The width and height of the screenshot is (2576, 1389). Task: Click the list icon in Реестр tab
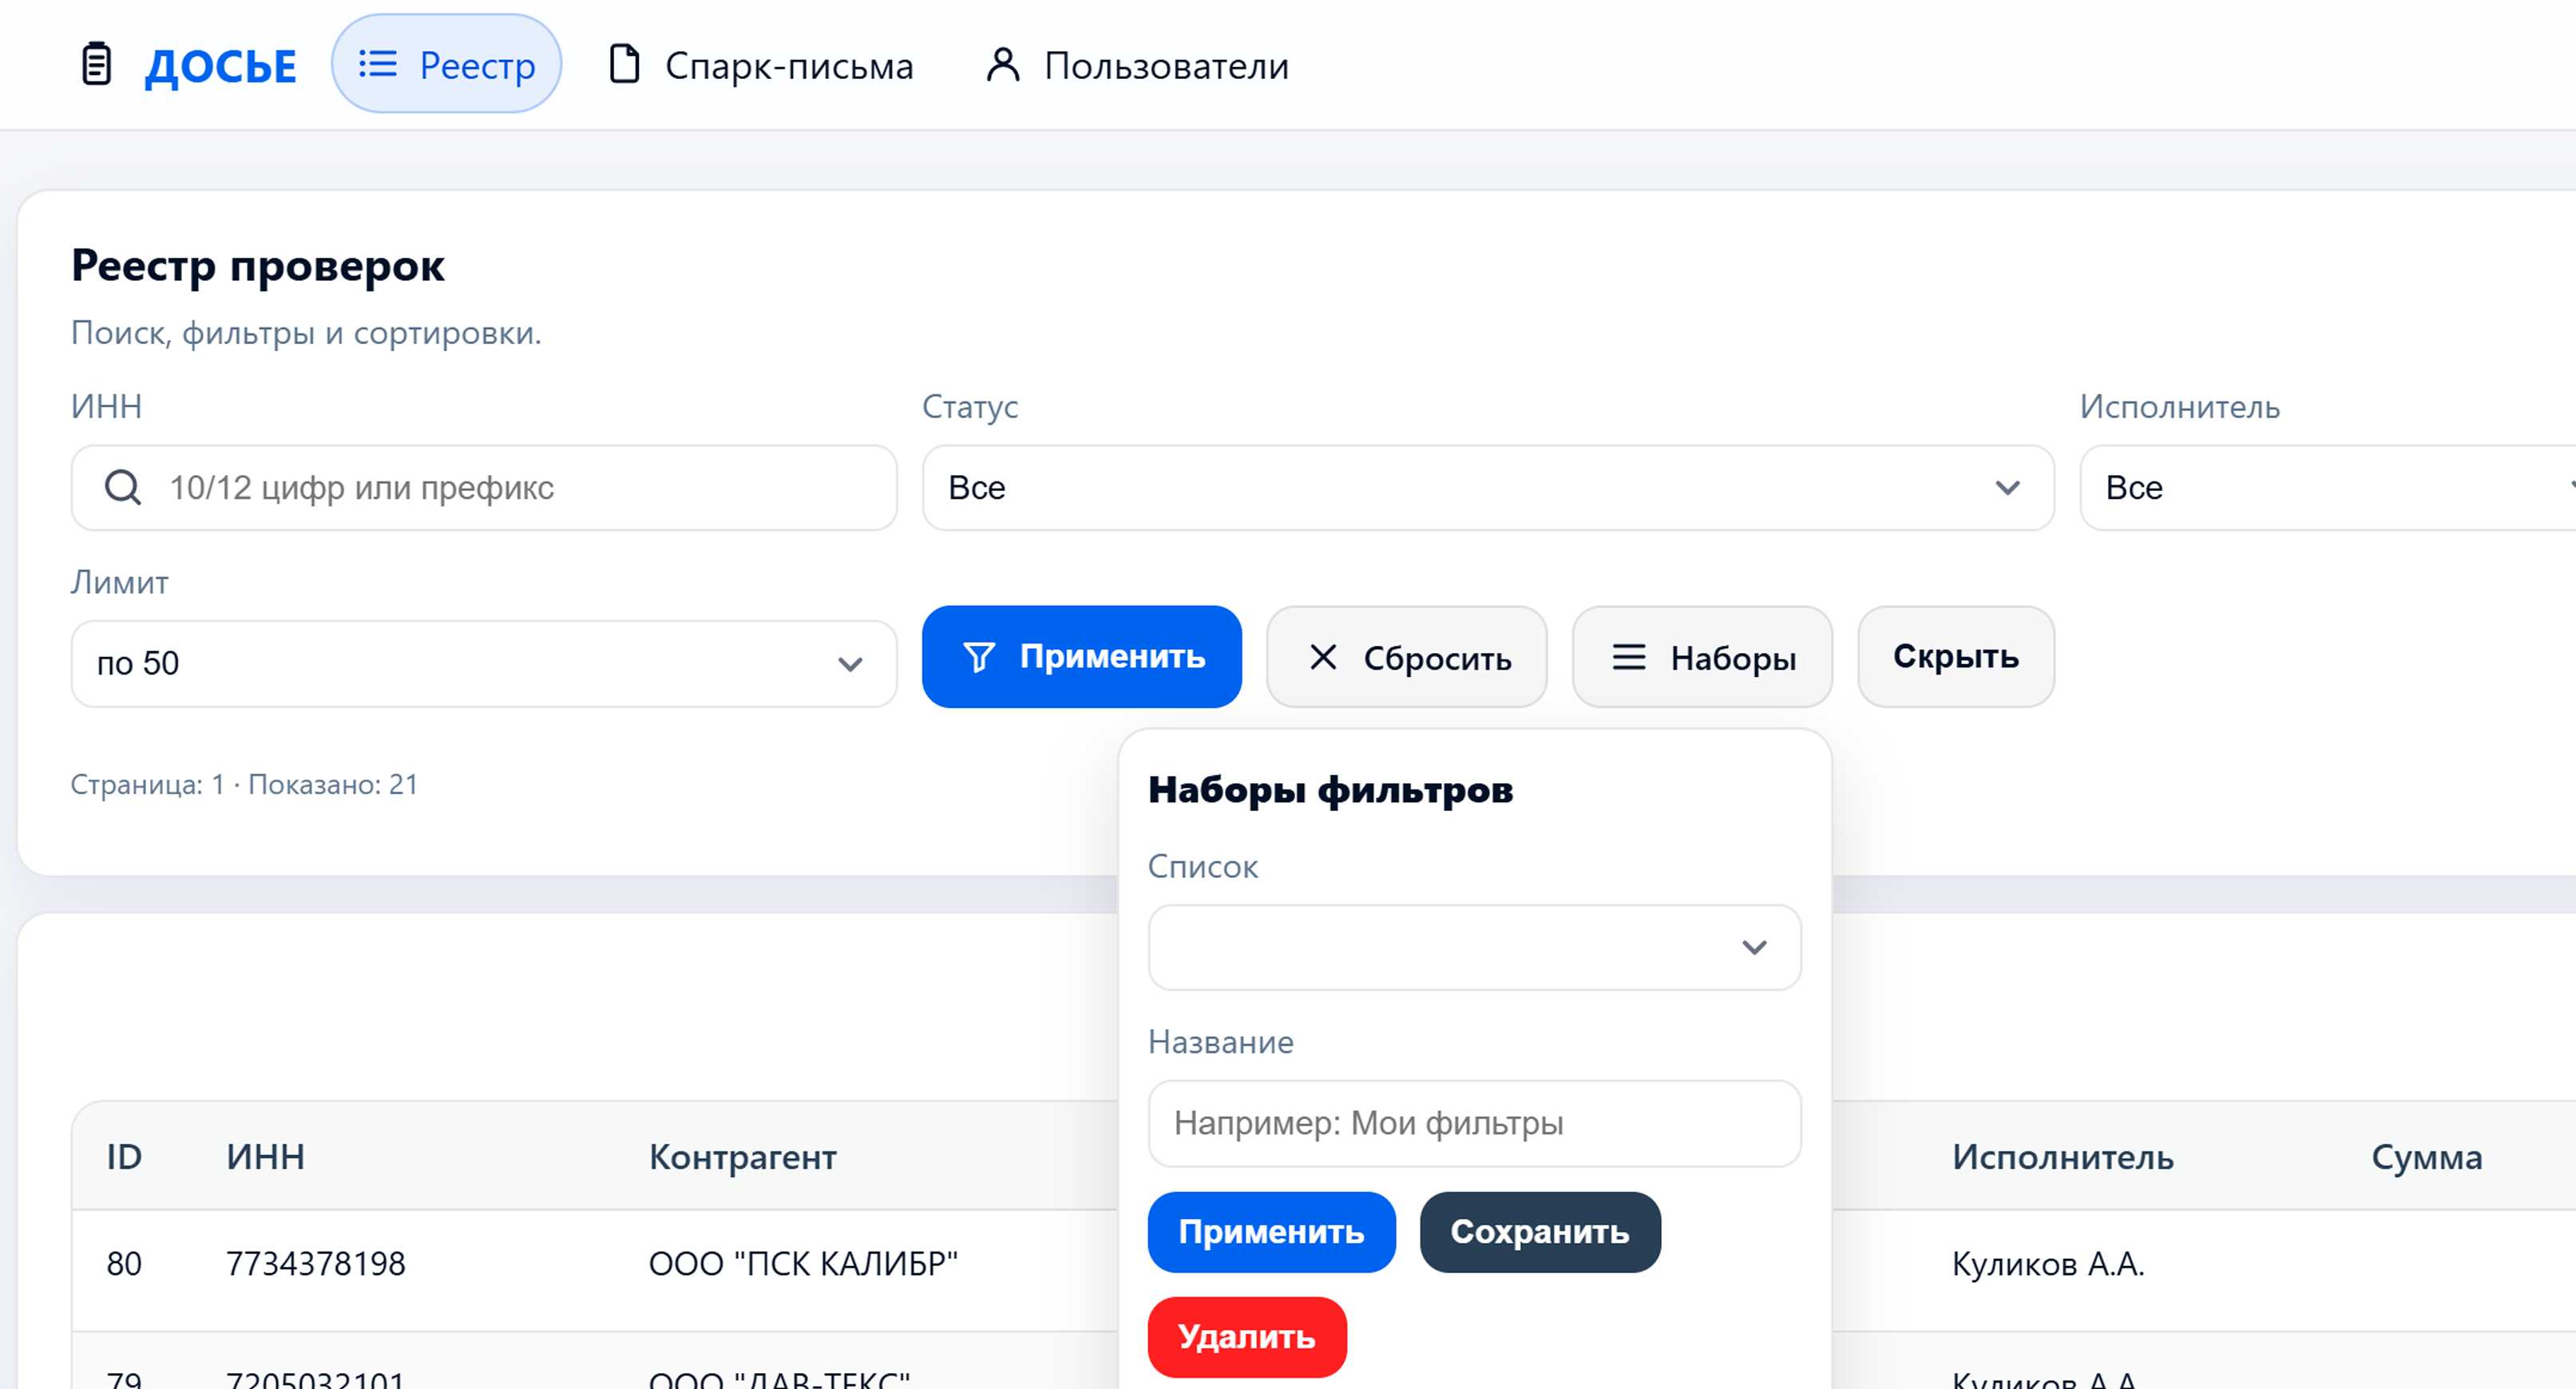pos(378,64)
